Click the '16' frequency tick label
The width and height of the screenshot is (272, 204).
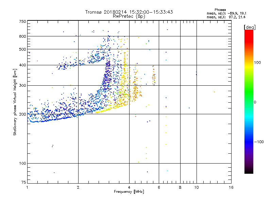point(231,187)
